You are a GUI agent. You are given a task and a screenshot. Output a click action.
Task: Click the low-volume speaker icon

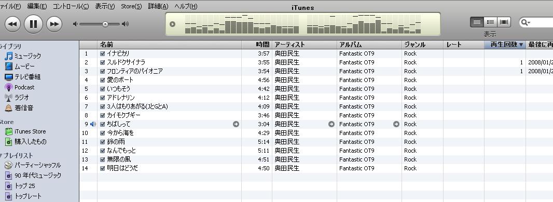click(x=75, y=24)
